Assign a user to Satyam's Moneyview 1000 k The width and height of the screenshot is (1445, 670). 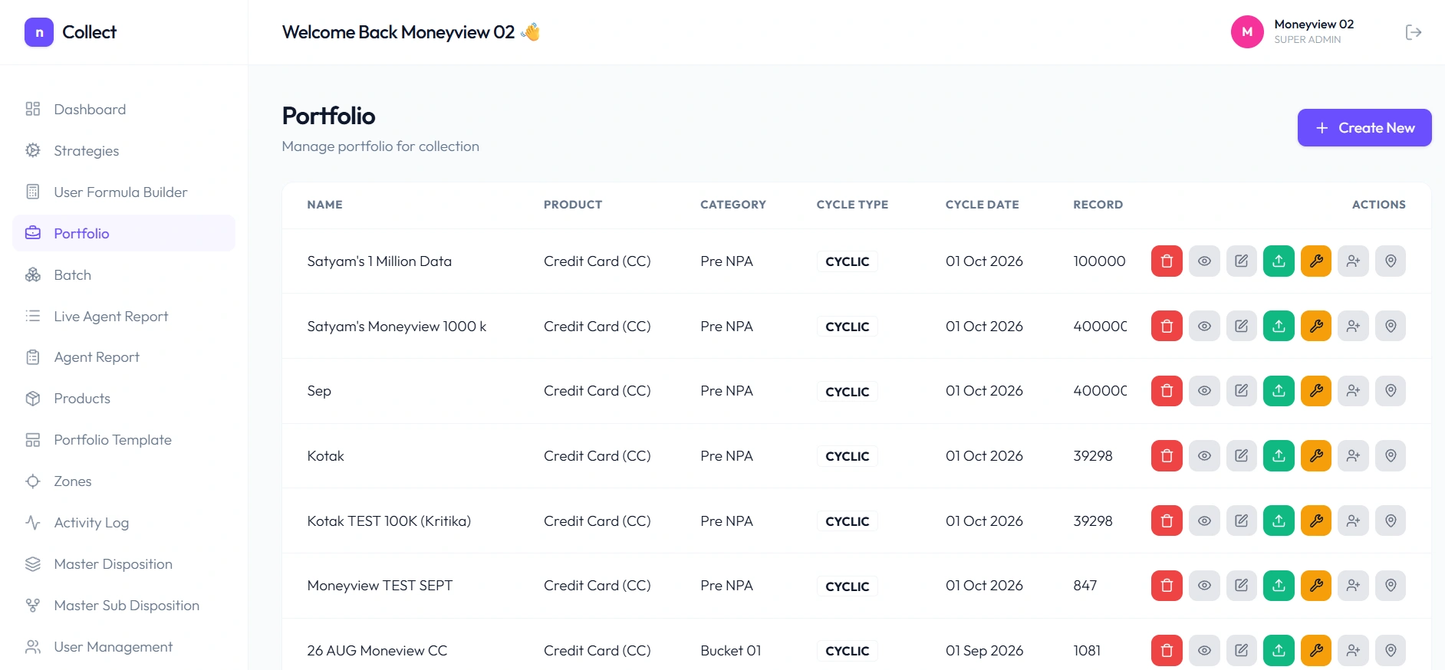click(x=1353, y=327)
